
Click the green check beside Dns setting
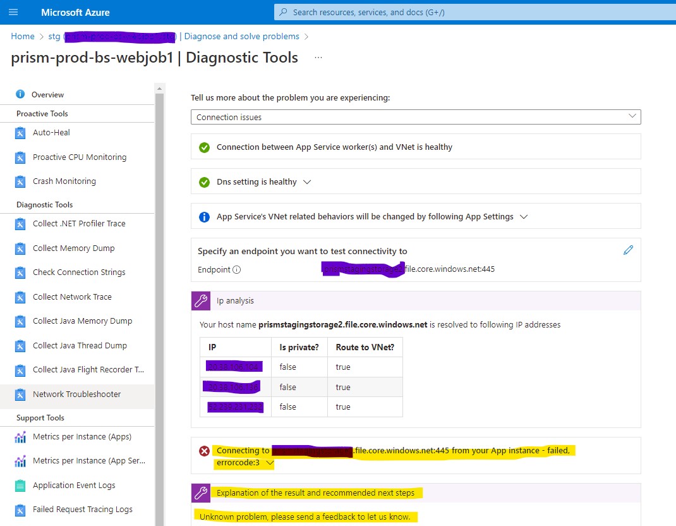coord(204,182)
